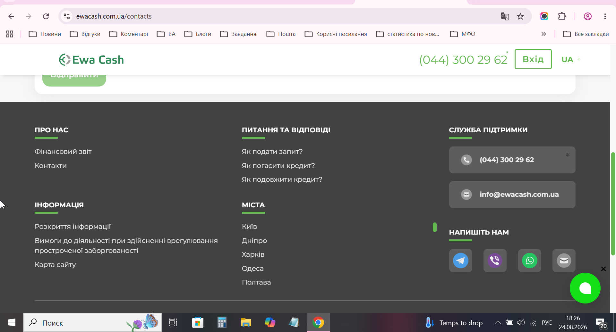Image resolution: width=616 pixels, height=332 pixels.
Task: Open Як подати запит? link
Action: click(x=272, y=152)
